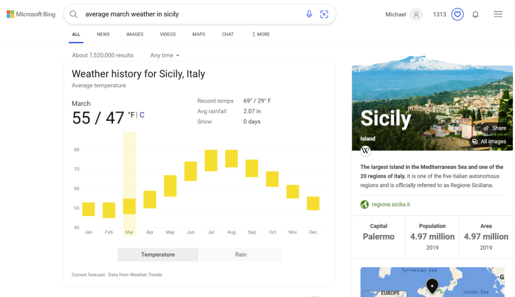Open Rewards heart medal icon
Viewport: 515px width, 297px height.
(x=458, y=14)
